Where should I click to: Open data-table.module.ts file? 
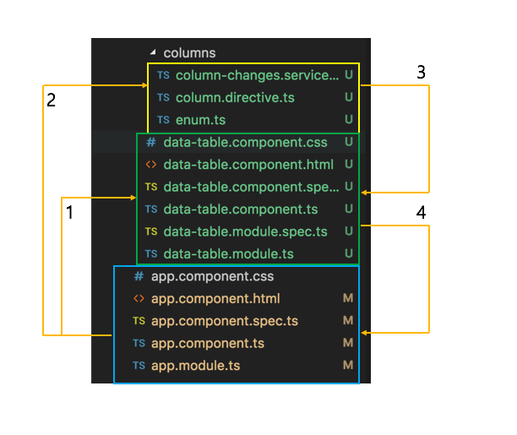point(228,254)
